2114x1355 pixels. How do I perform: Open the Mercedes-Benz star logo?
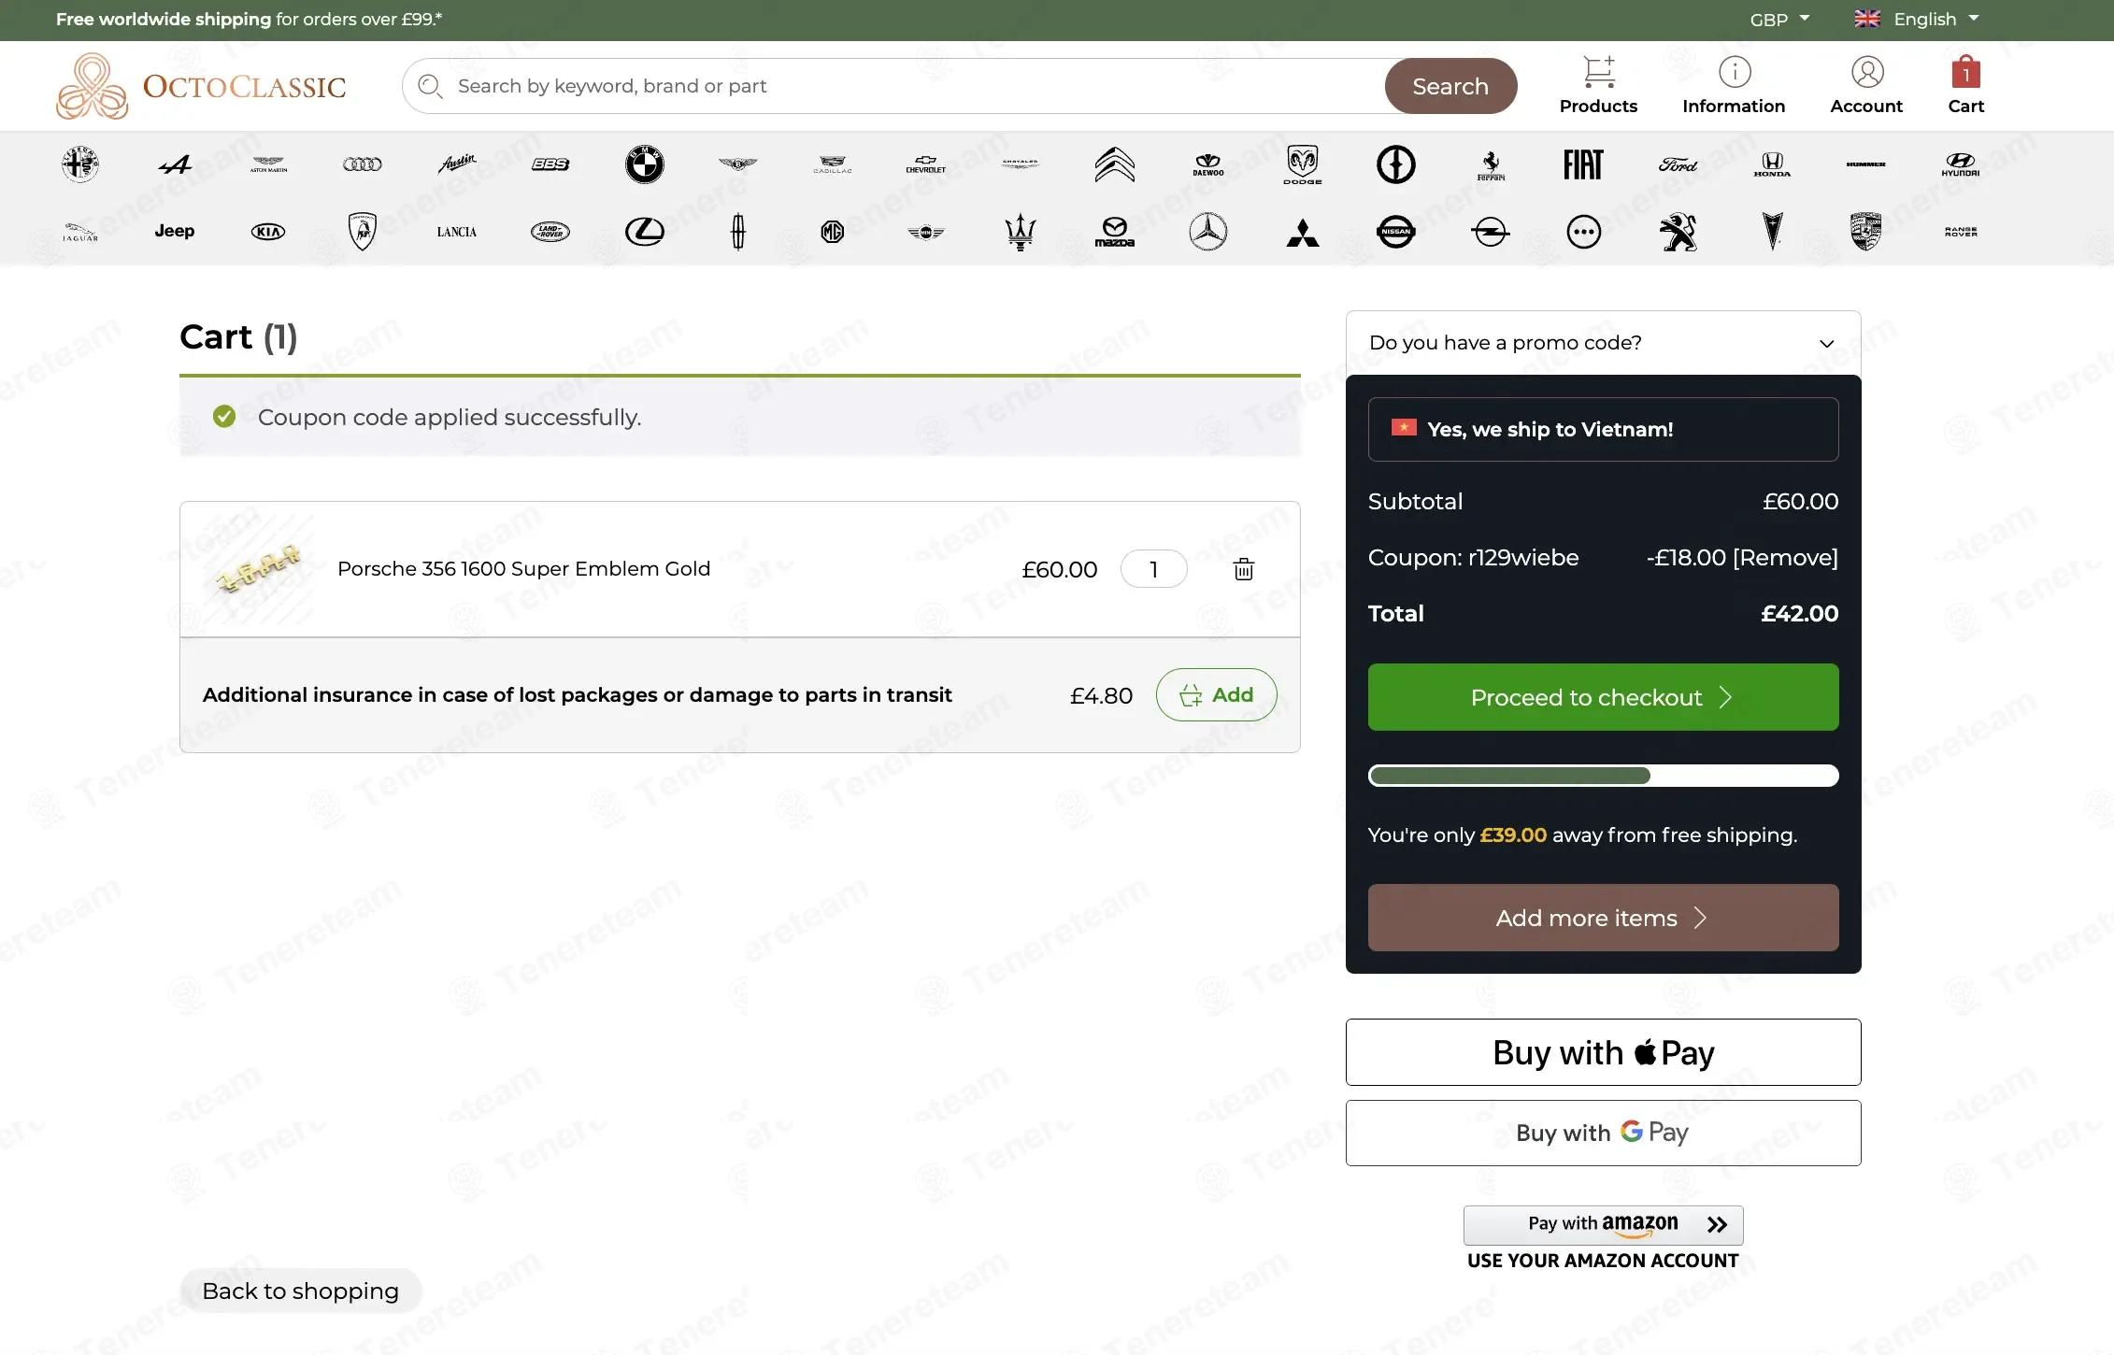pyautogui.click(x=1208, y=232)
